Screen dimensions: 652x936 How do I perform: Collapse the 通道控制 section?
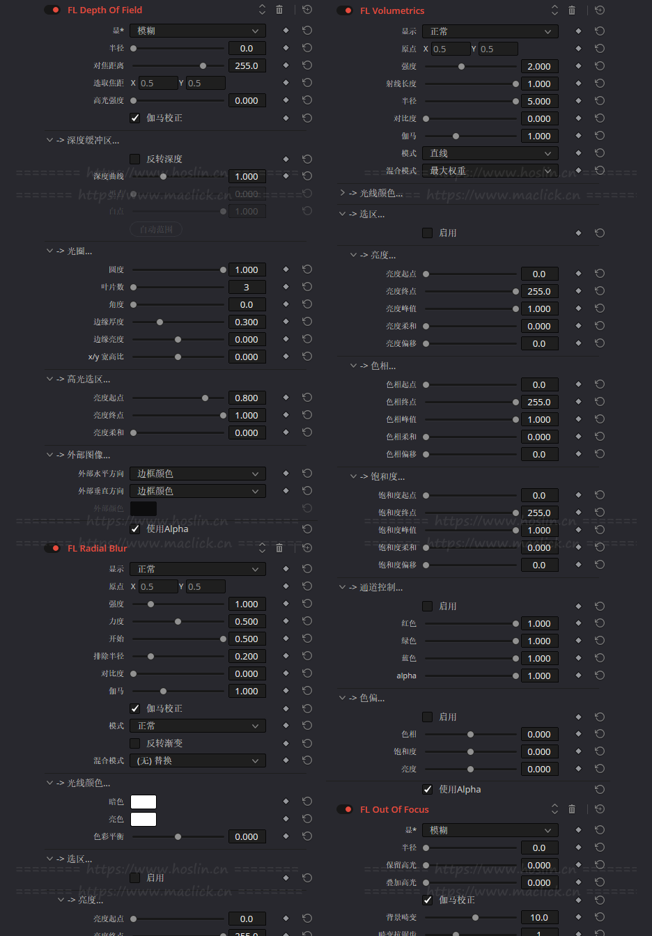pyautogui.click(x=343, y=587)
